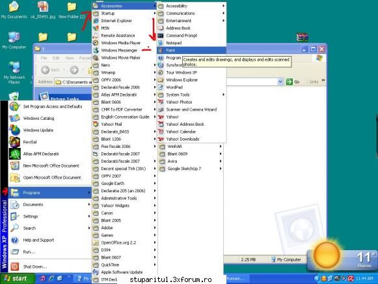Viewport: 378px width, 284px height.
Task: Click the Explorer address path field
Action: pyautogui.click(x=74, y=82)
